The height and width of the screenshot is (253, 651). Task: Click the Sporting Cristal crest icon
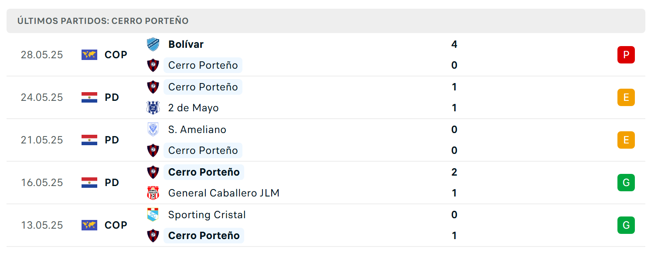click(x=153, y=215)
